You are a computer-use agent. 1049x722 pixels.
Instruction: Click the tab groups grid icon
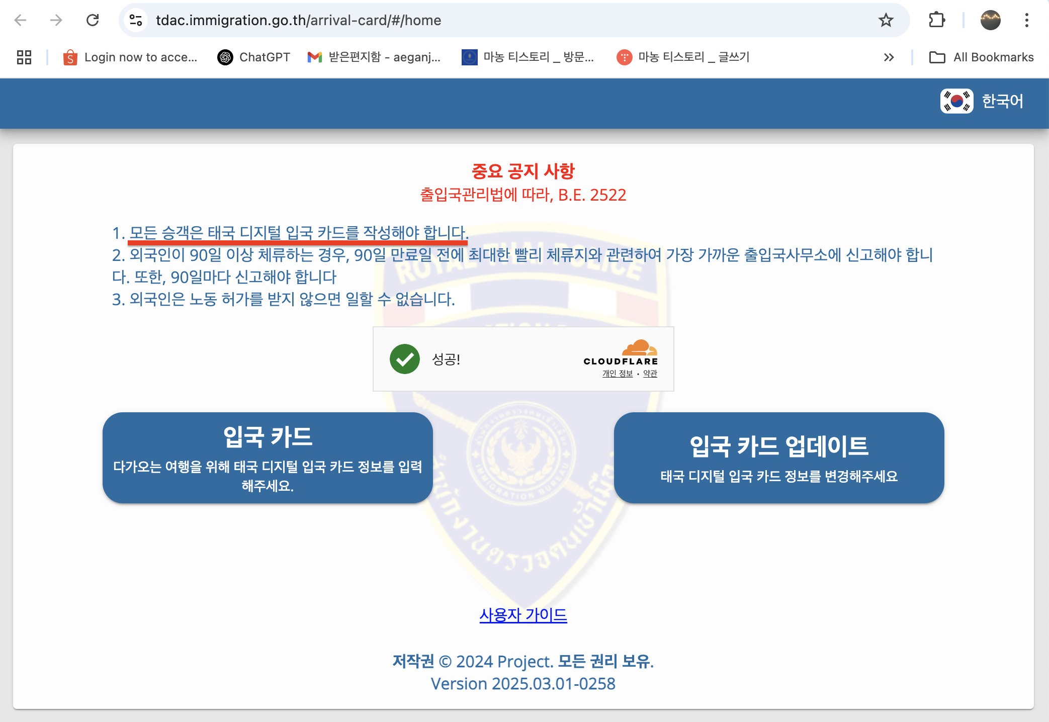point(23,57)
